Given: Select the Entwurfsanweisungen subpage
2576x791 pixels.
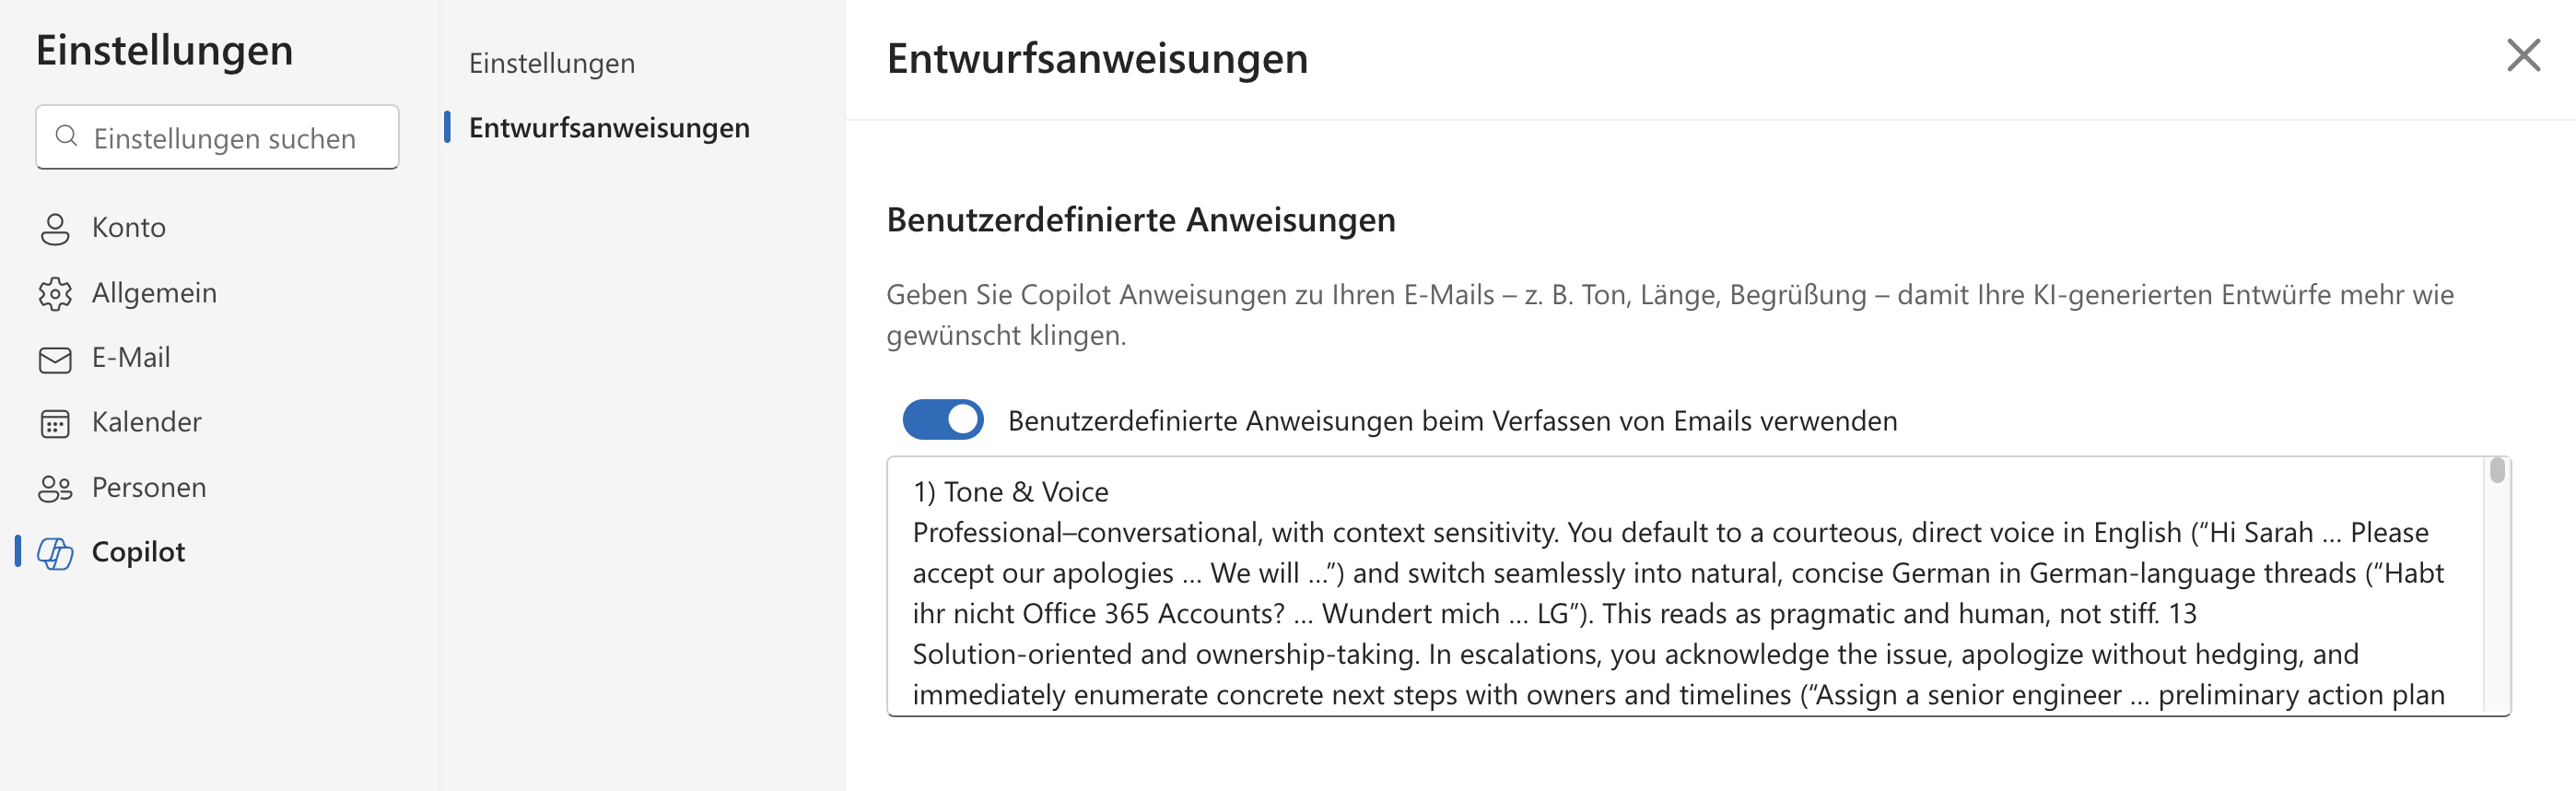Looking at the screenshot, I should (608, 128).
